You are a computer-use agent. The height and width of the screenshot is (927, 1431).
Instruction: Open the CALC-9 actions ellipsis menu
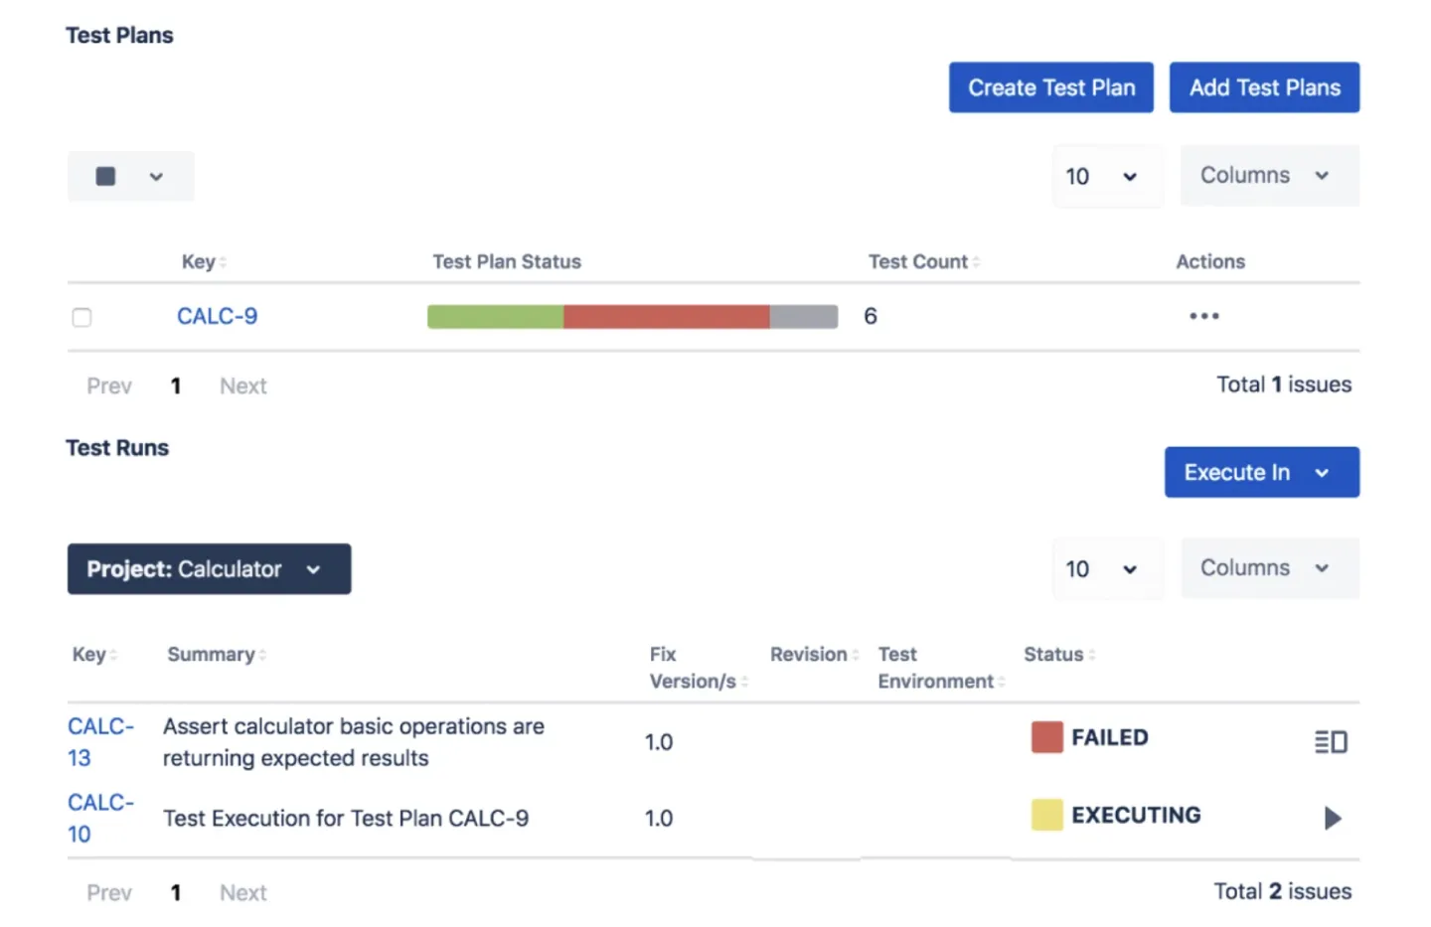pyautogui.click(x=1203, y=316)
